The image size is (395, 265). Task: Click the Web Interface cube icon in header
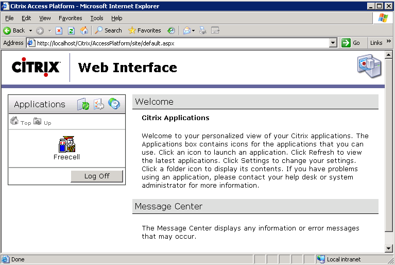pos(369,66)
